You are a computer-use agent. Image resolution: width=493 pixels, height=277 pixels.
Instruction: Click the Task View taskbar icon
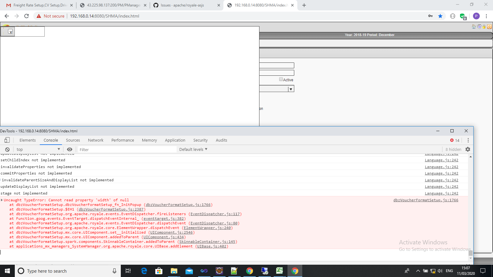tap(128, 271)
